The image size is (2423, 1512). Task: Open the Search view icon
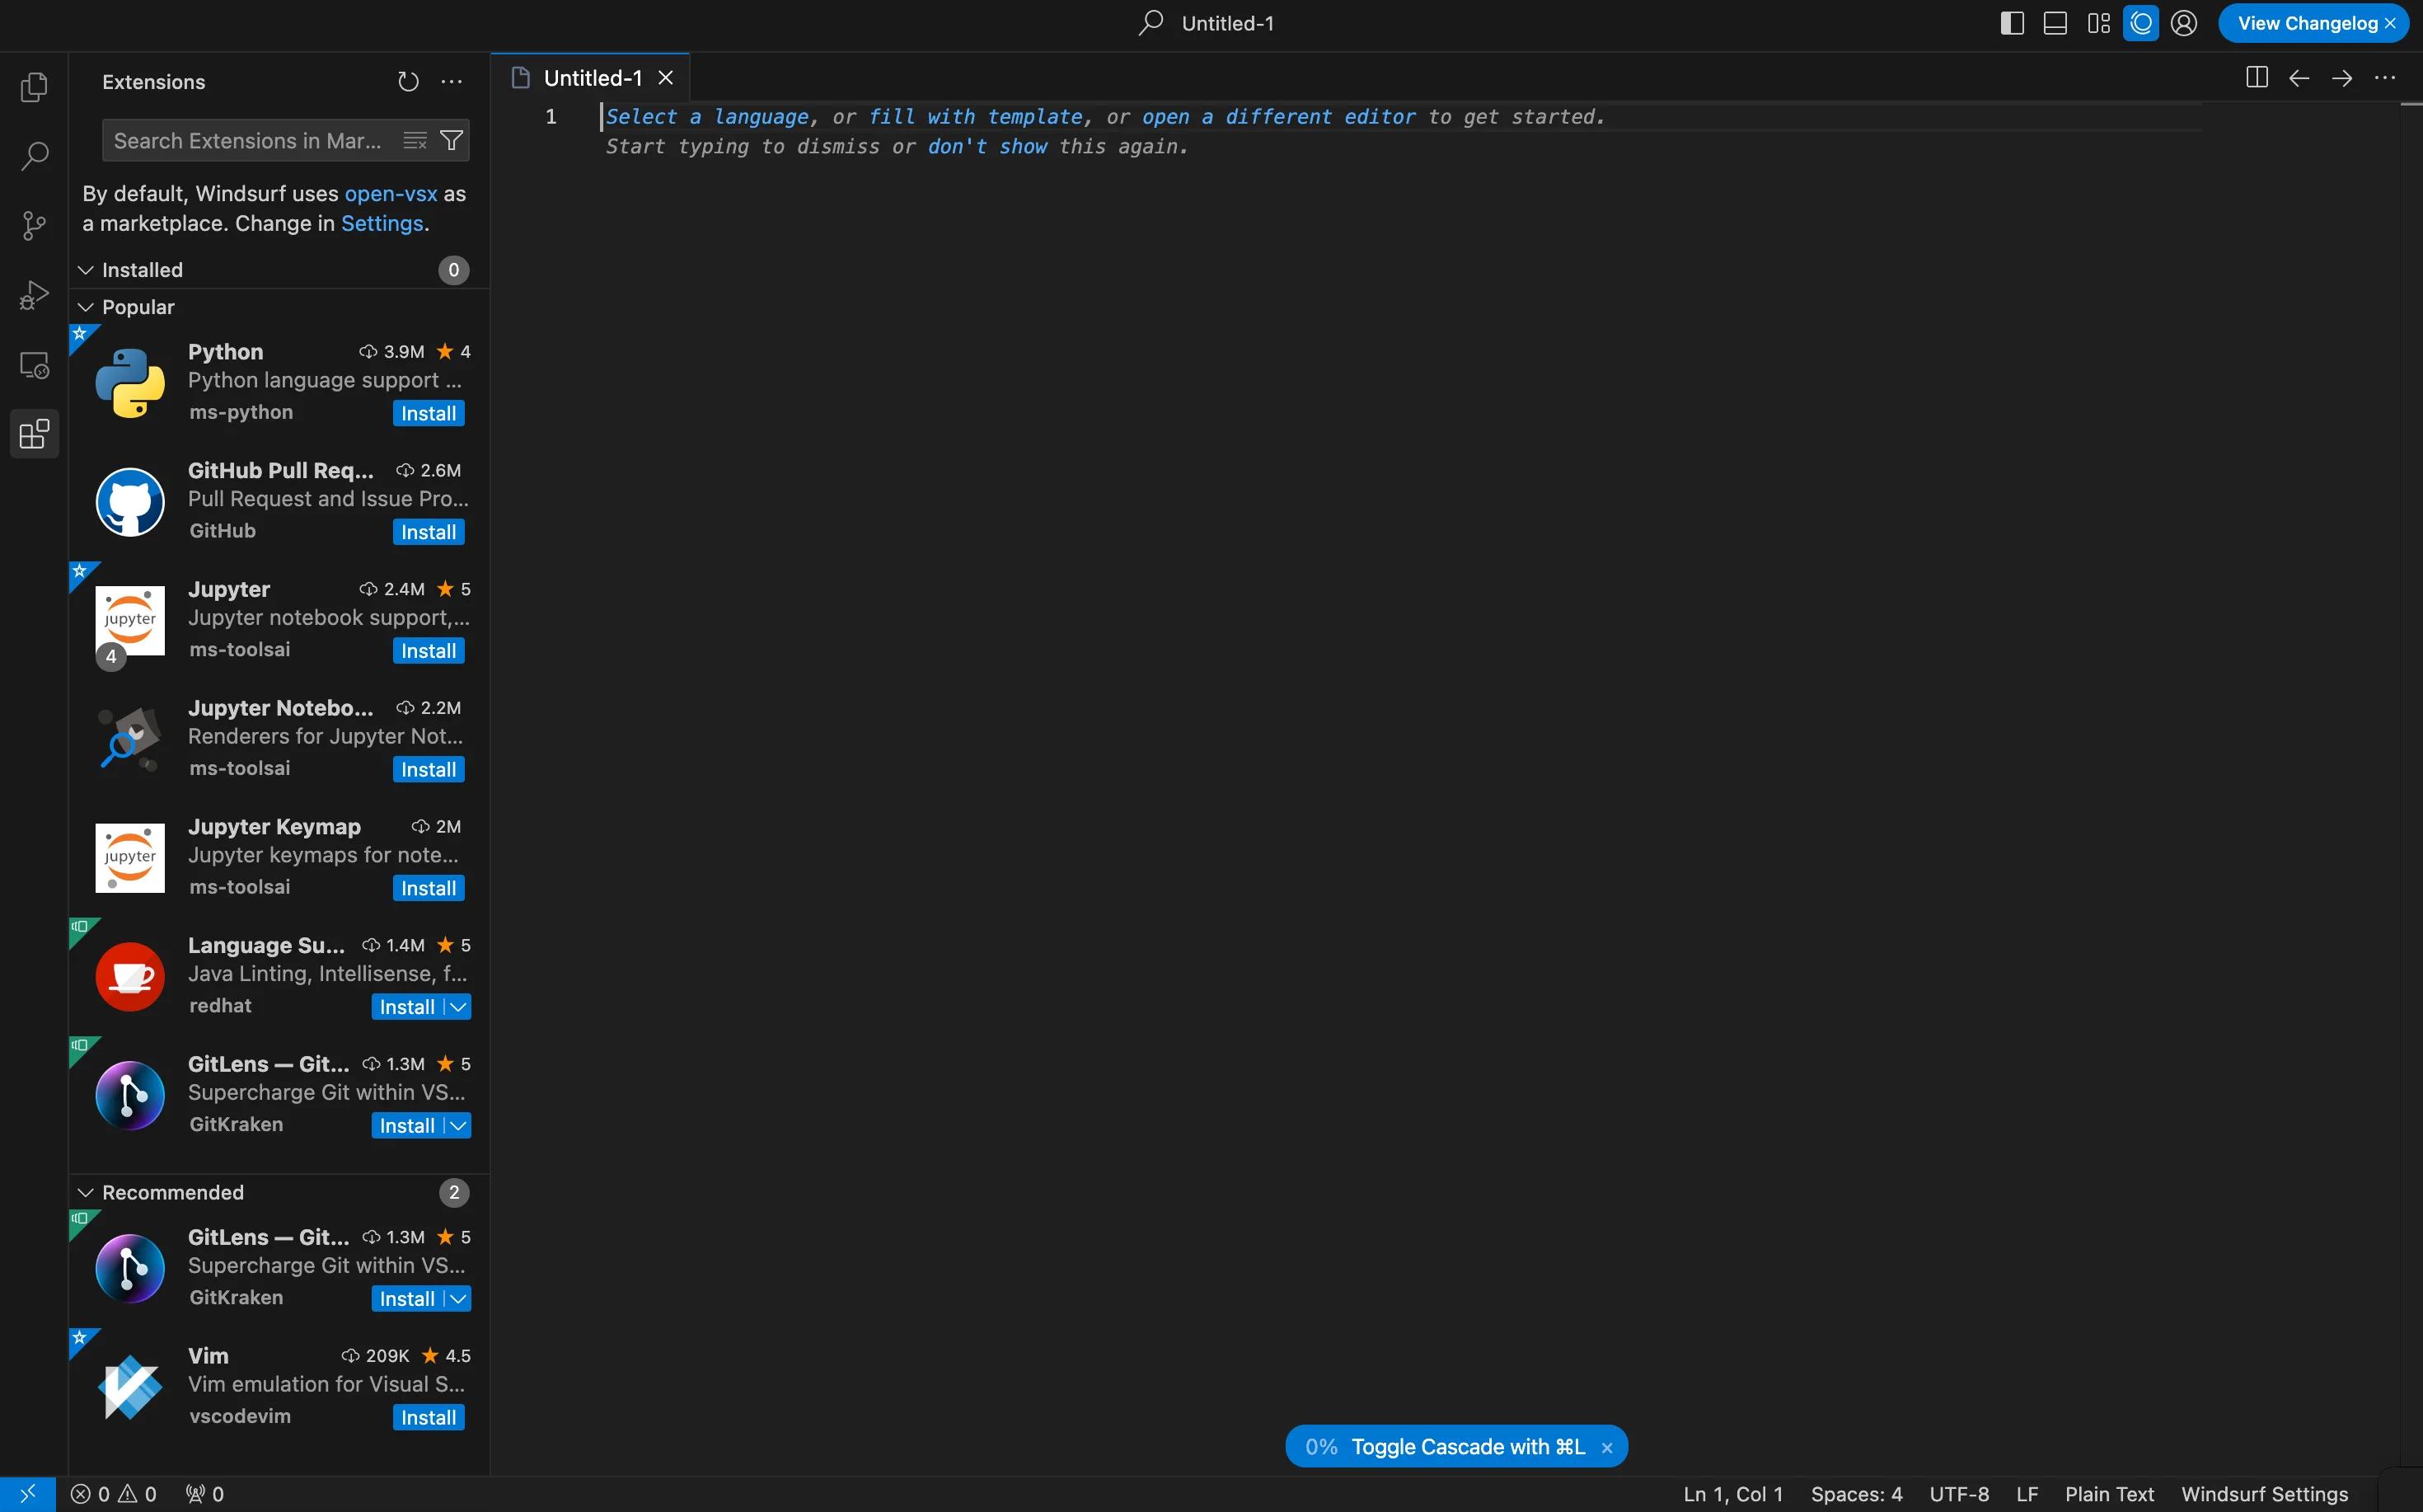point(34,156)
